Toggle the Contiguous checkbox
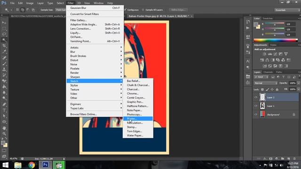The height and width of the screenshot is (169, 301). 126,9
